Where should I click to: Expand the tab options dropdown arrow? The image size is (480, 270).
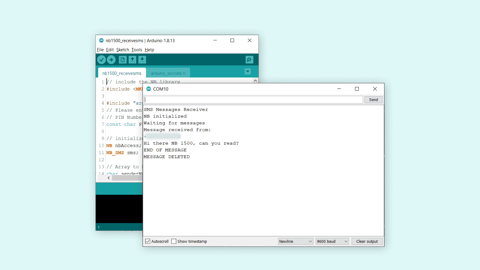tap(247, 71)
